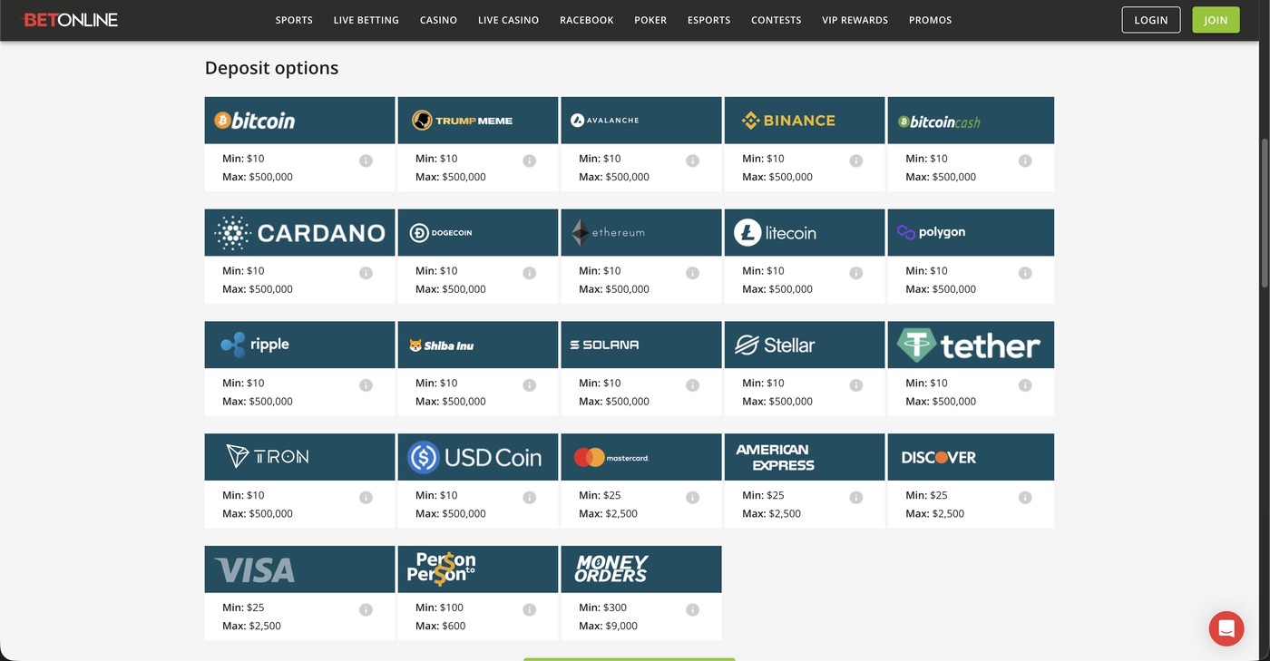Pick the Shiba Inu deposit banner
The width and height of the screenshot is (1270, 661).
(x=478, y=345)
